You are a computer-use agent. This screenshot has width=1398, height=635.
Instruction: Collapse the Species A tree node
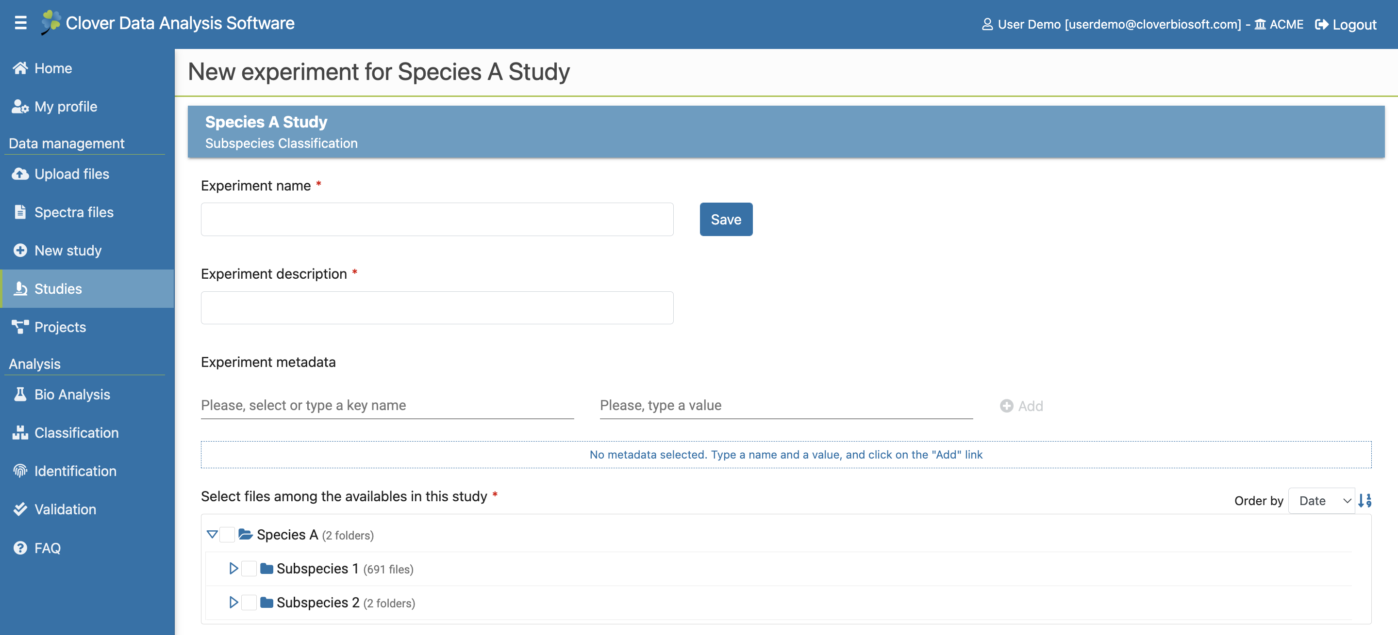coord(212,535)
